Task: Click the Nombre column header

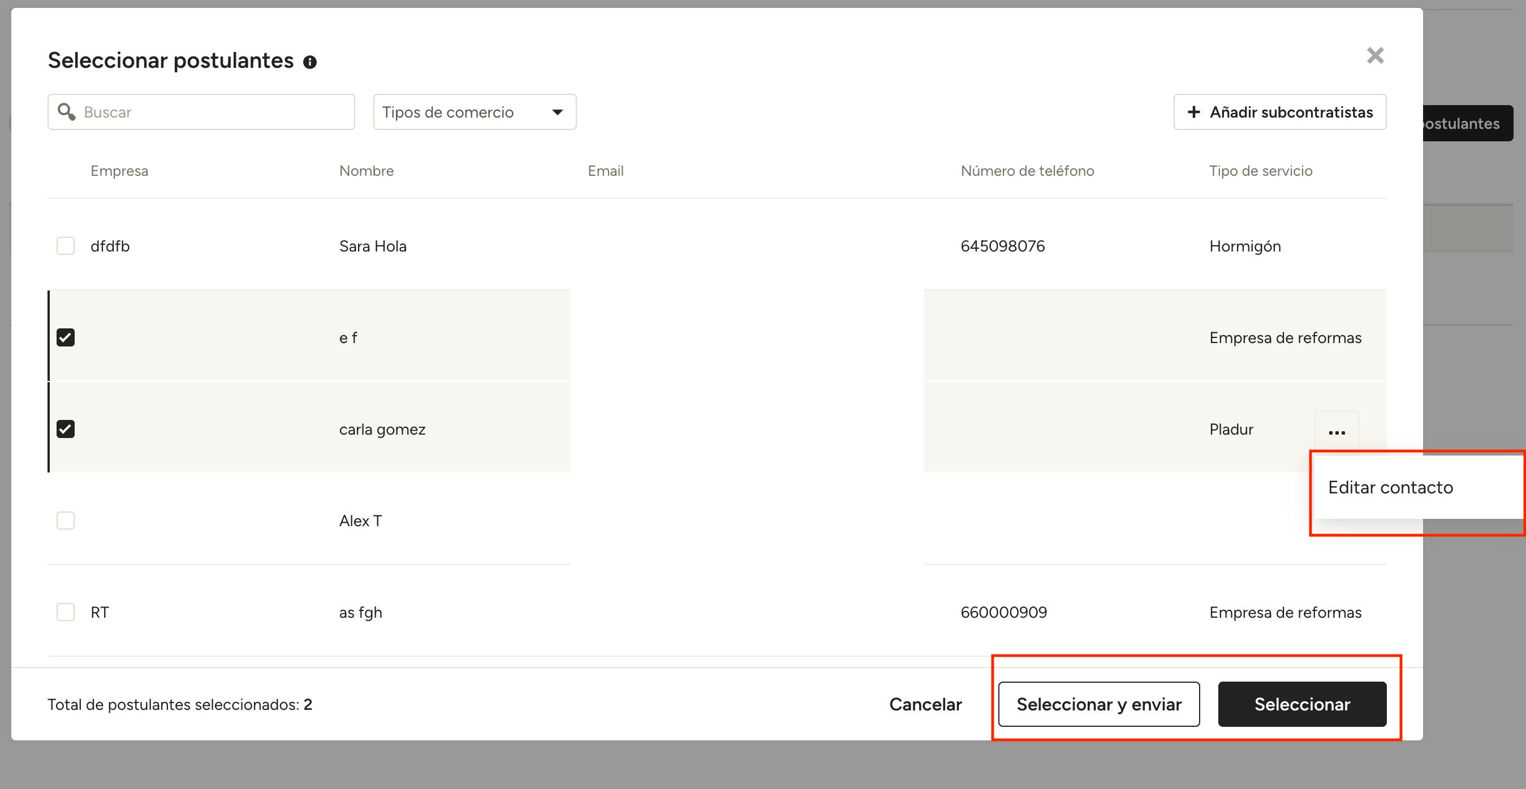Action: (x=366, y=171)
